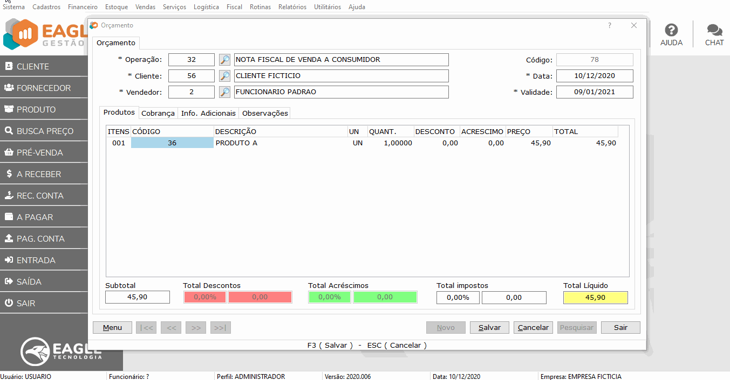Screen dimensions: 730x380
Task: Open the Vendedor lookup magnifier icon
Action: (224, 92)
